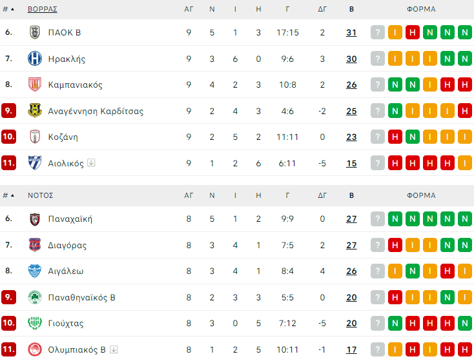Sort the ΝΟΤΟΣ table by rank column
474x361 pixels.
(8, 195)
